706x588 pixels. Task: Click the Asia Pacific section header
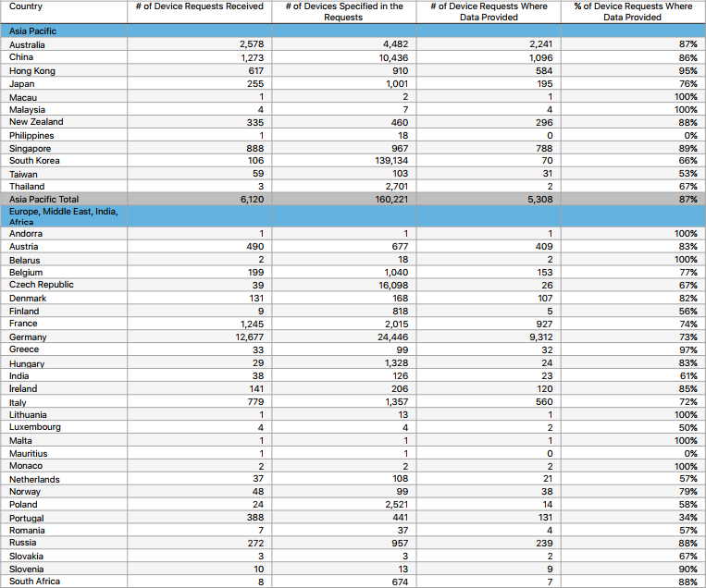pos(32,31)
